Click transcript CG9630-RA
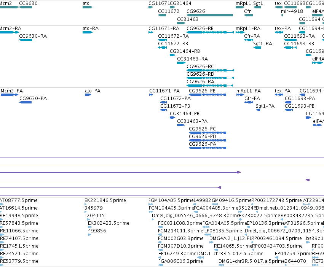This screenshot has height=267, width=324. (26, 40)
